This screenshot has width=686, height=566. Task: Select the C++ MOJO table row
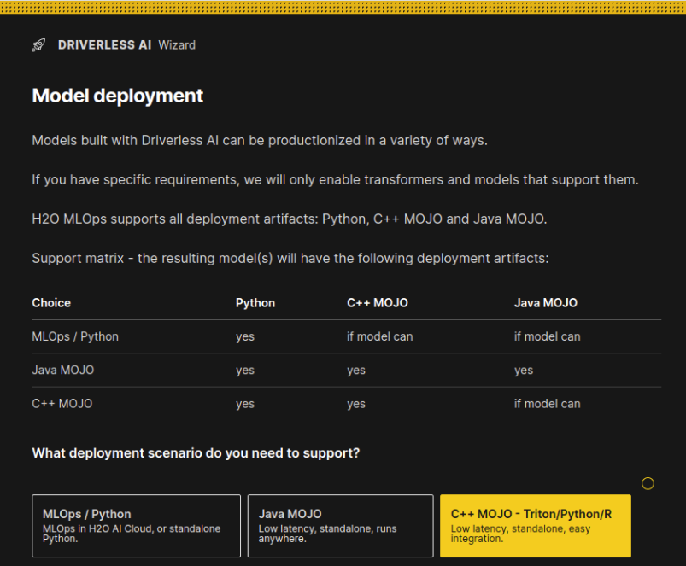coord(63,403)
